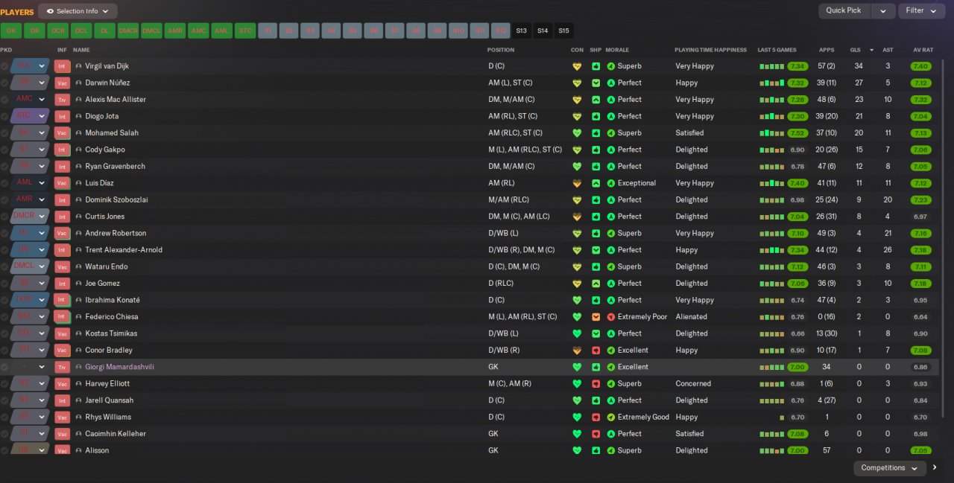Select the S13 substitute slot tab
The width and height of the screenshot is (954, 483).
[x=521, y=31]
